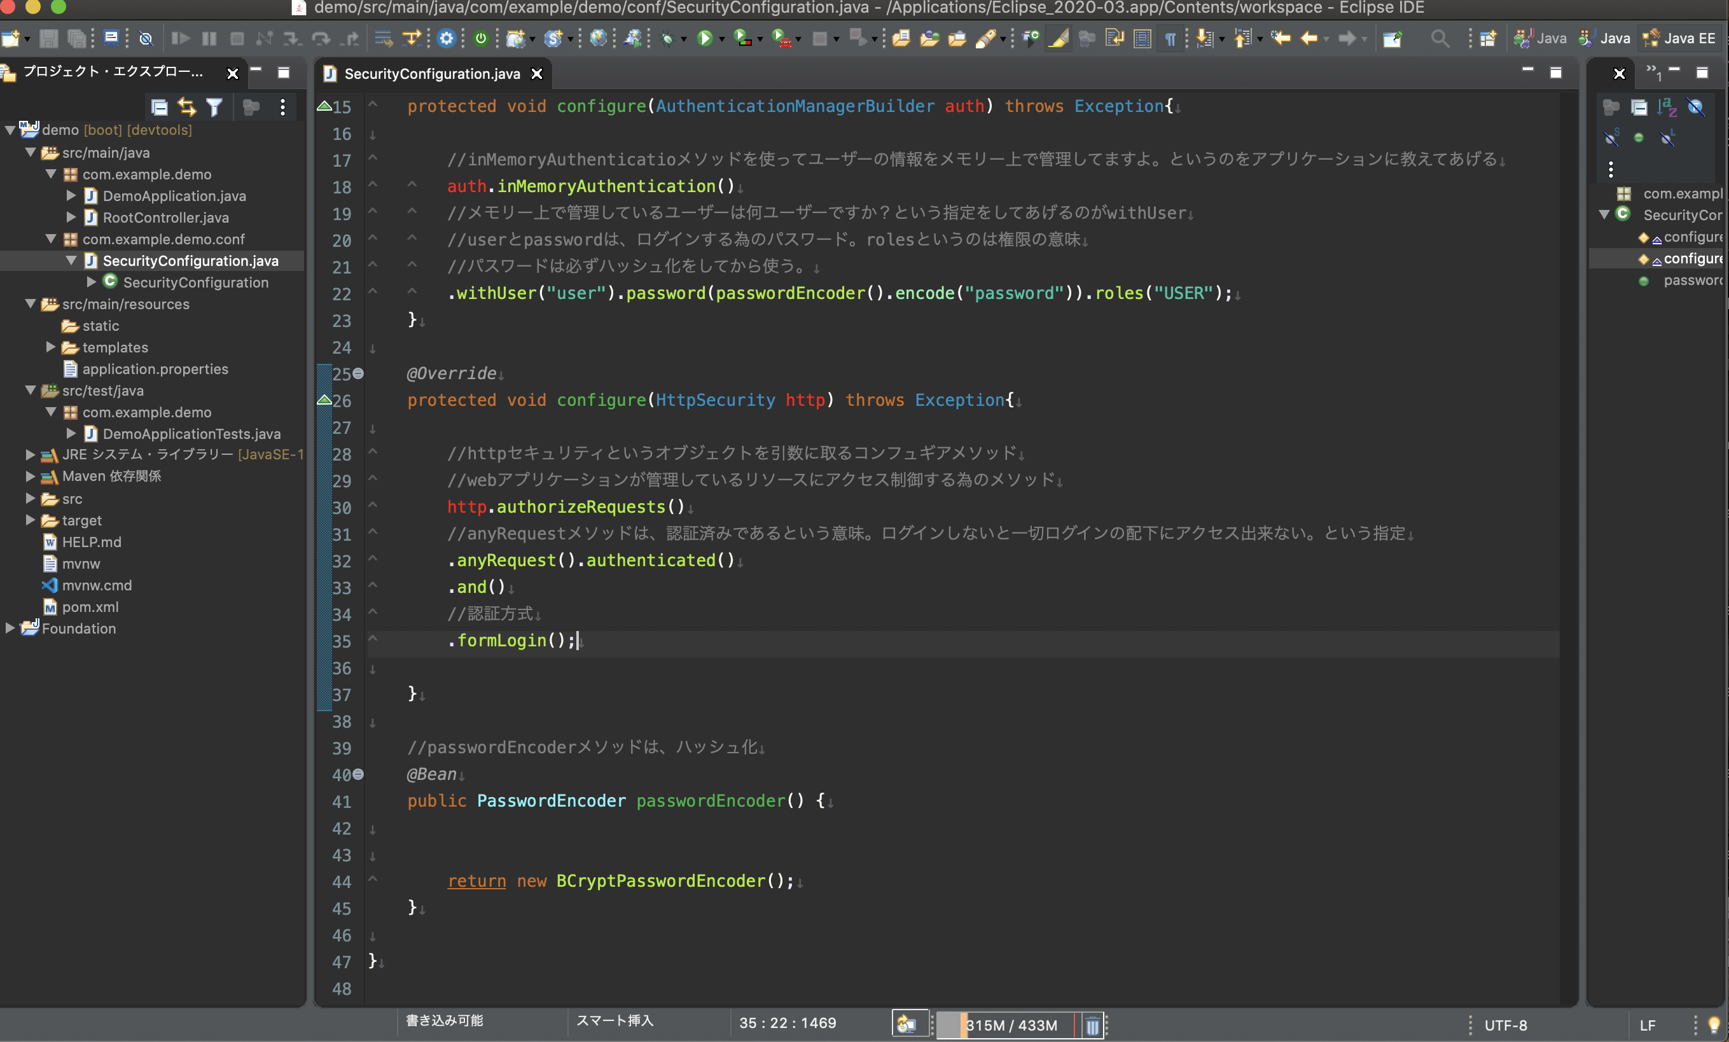Click the Save disk icon
The width and height of the screenshot is (1729, 1042).
pyautogui.click(x=48, y=39)
